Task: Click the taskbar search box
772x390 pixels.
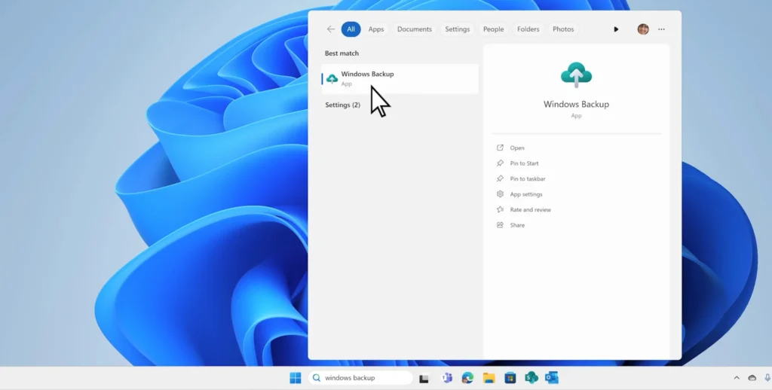Action: 360,378
